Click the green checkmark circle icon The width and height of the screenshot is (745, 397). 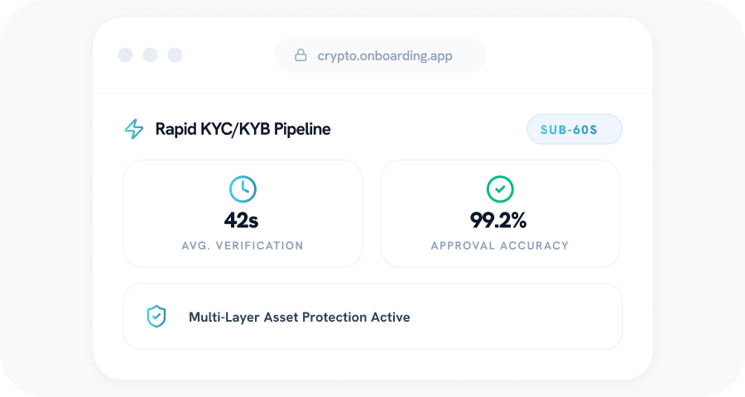500,189
